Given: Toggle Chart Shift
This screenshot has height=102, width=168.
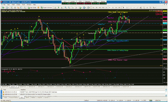Looking at the screenshot, I should [x=76, y=8].
